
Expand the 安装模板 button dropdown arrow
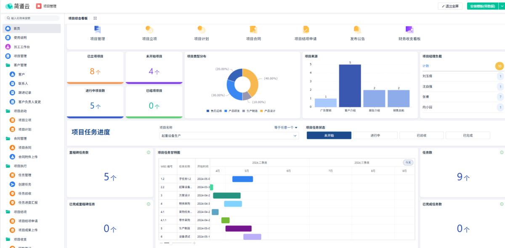click(x=501, y=6)
